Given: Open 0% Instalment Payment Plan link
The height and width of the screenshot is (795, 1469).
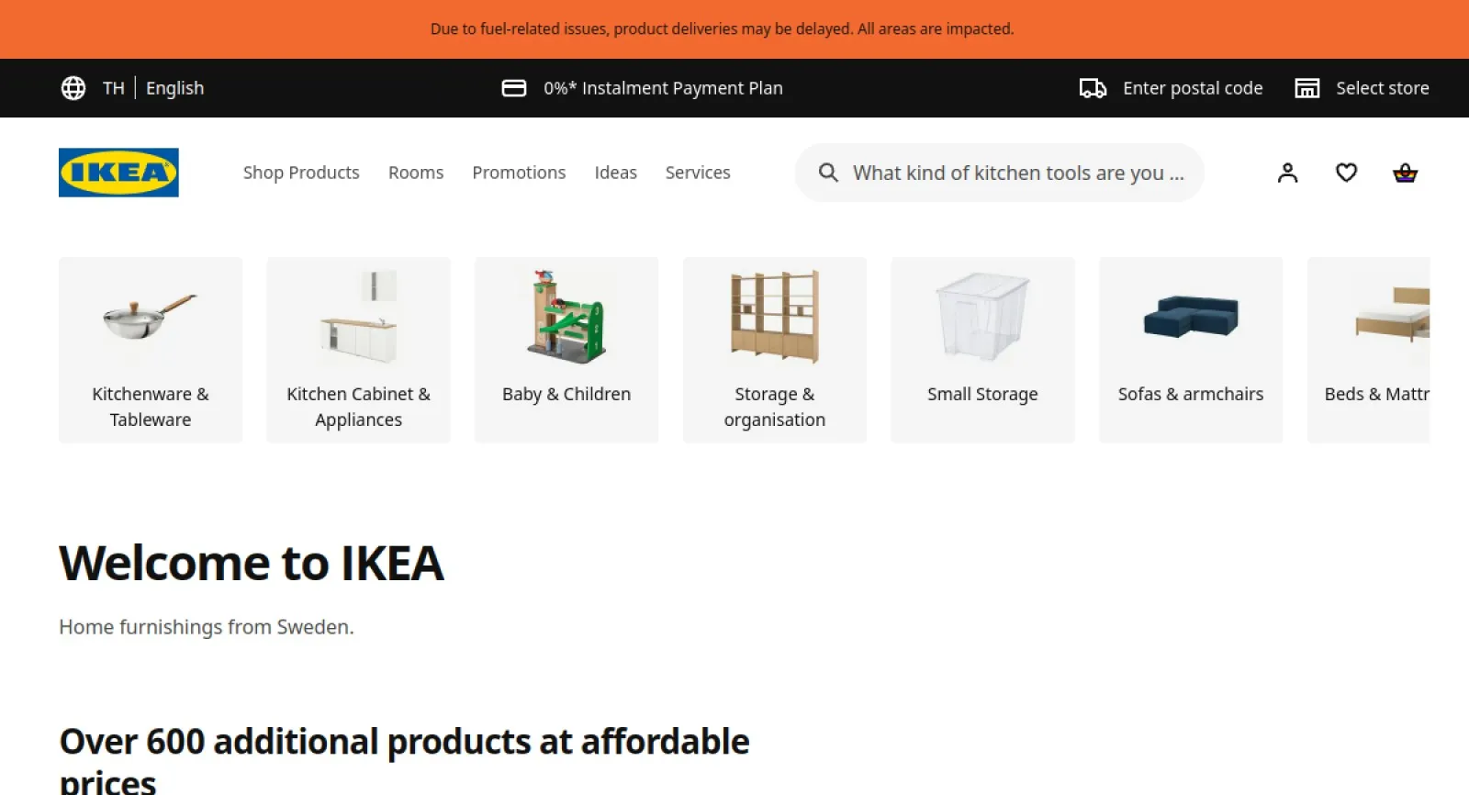Looking at the screenshot, I should pos(663,88).
